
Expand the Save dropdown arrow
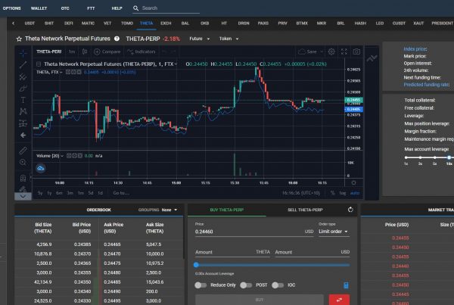322,51
